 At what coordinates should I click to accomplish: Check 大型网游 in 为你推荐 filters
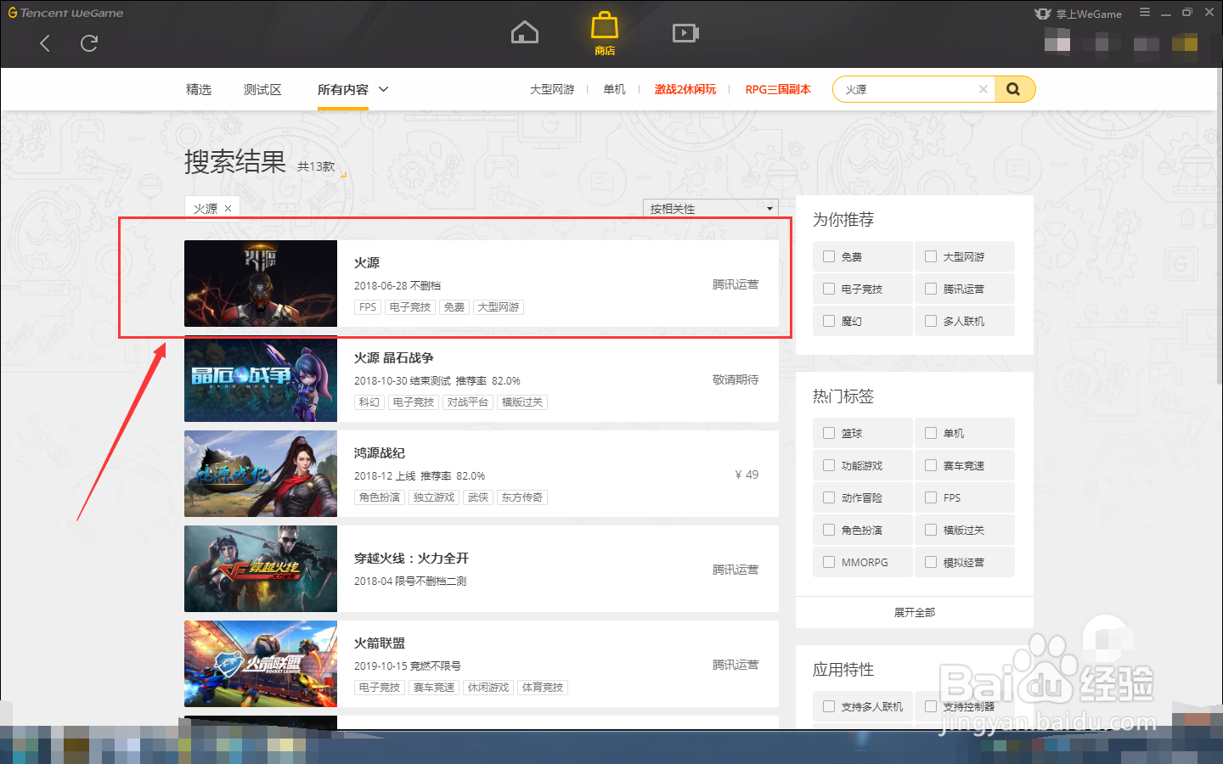pyautogui.click(x=931, y=256)
